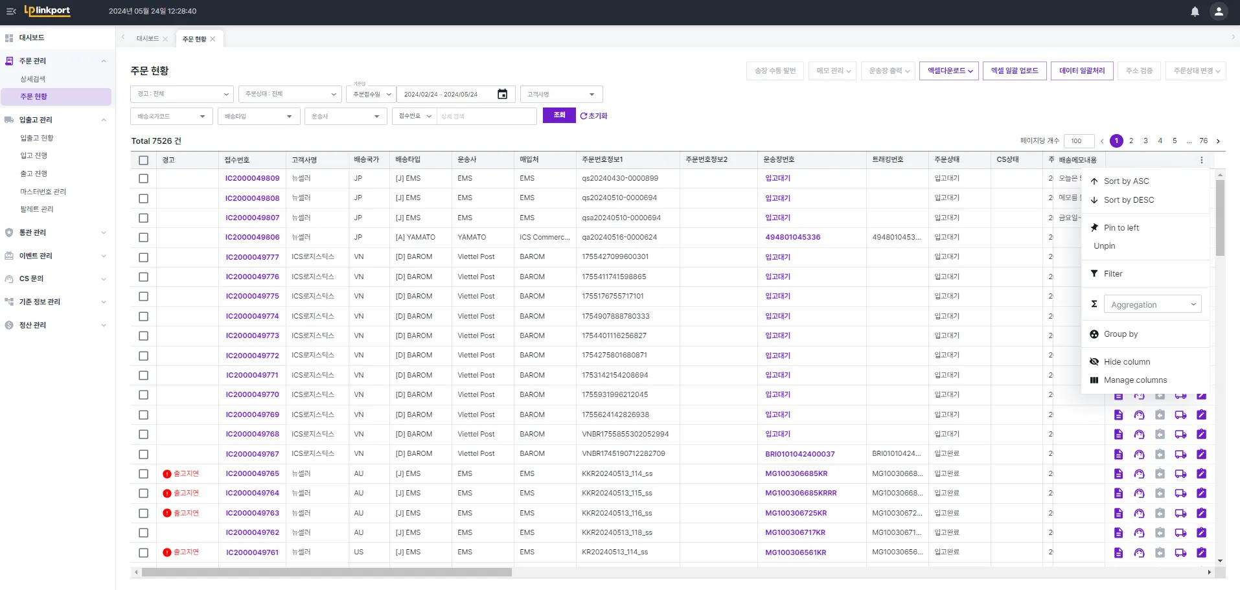Collapse sidebar with the hamburger menu icon
1240x590 pixels.
11,12
